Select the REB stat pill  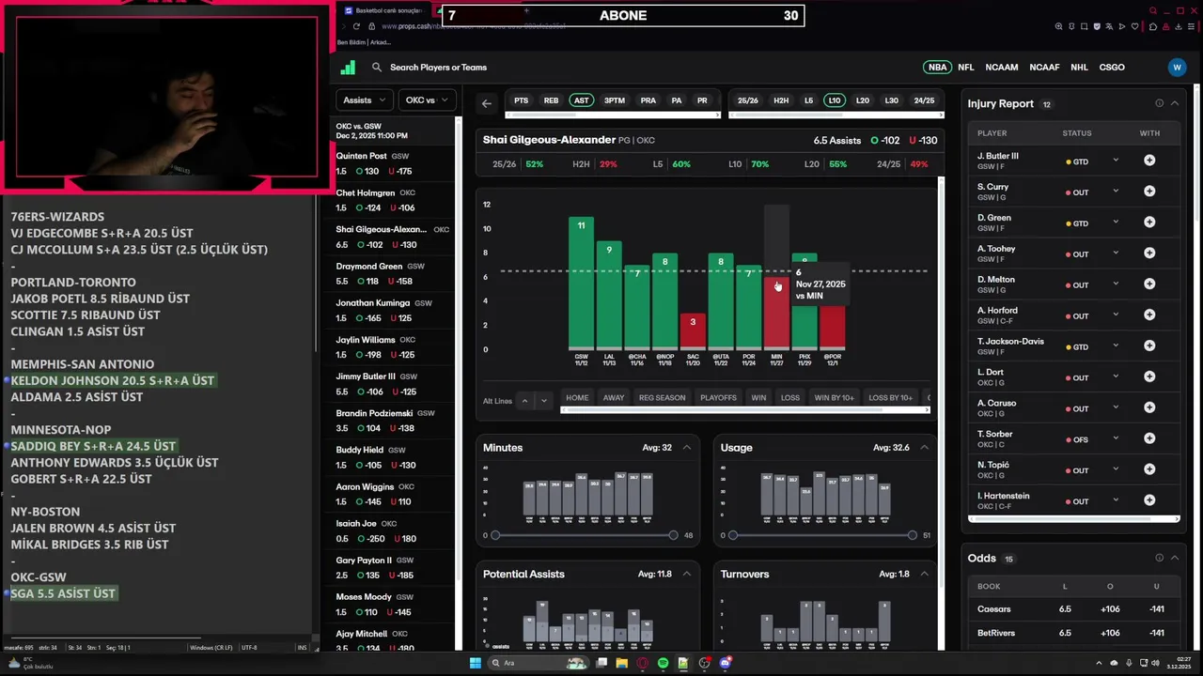click(x=551, y=100)
